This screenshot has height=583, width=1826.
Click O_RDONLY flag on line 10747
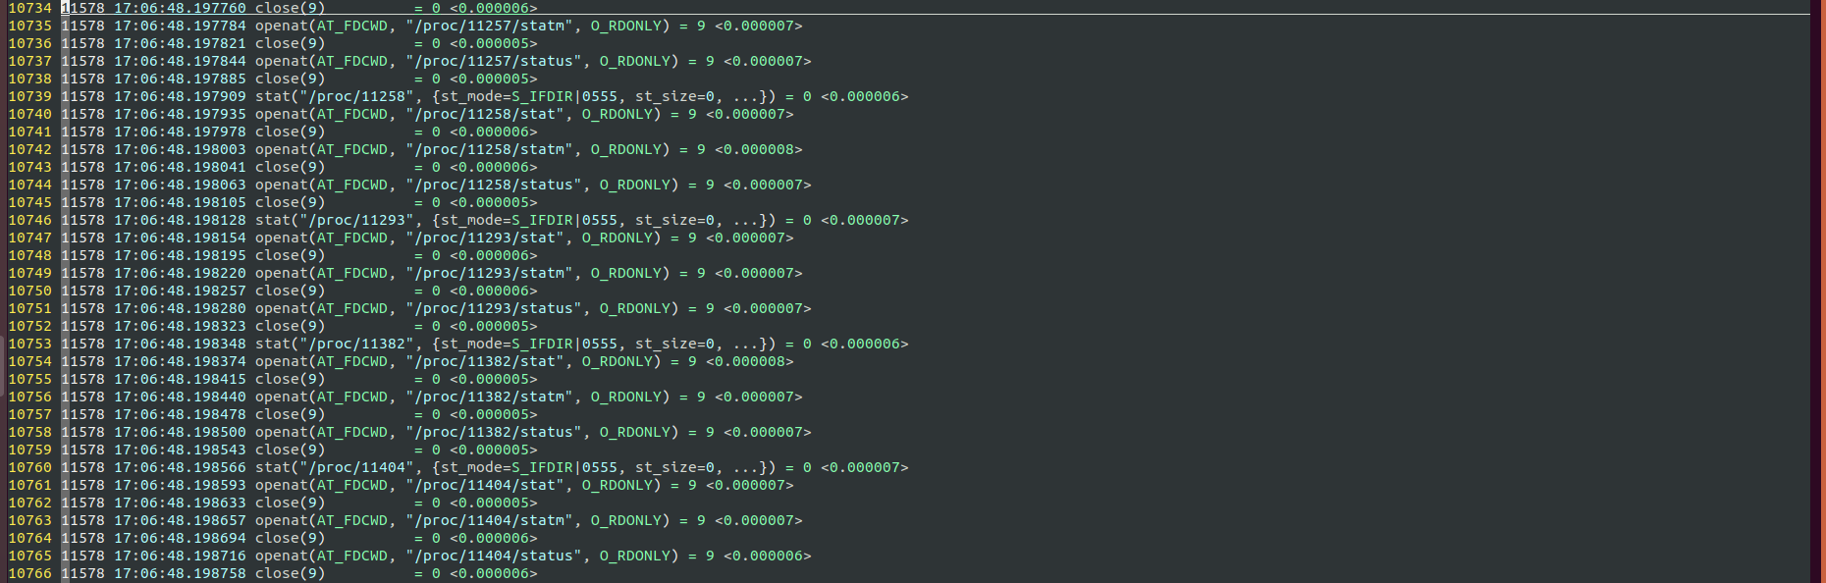click(x=618, y=238)
